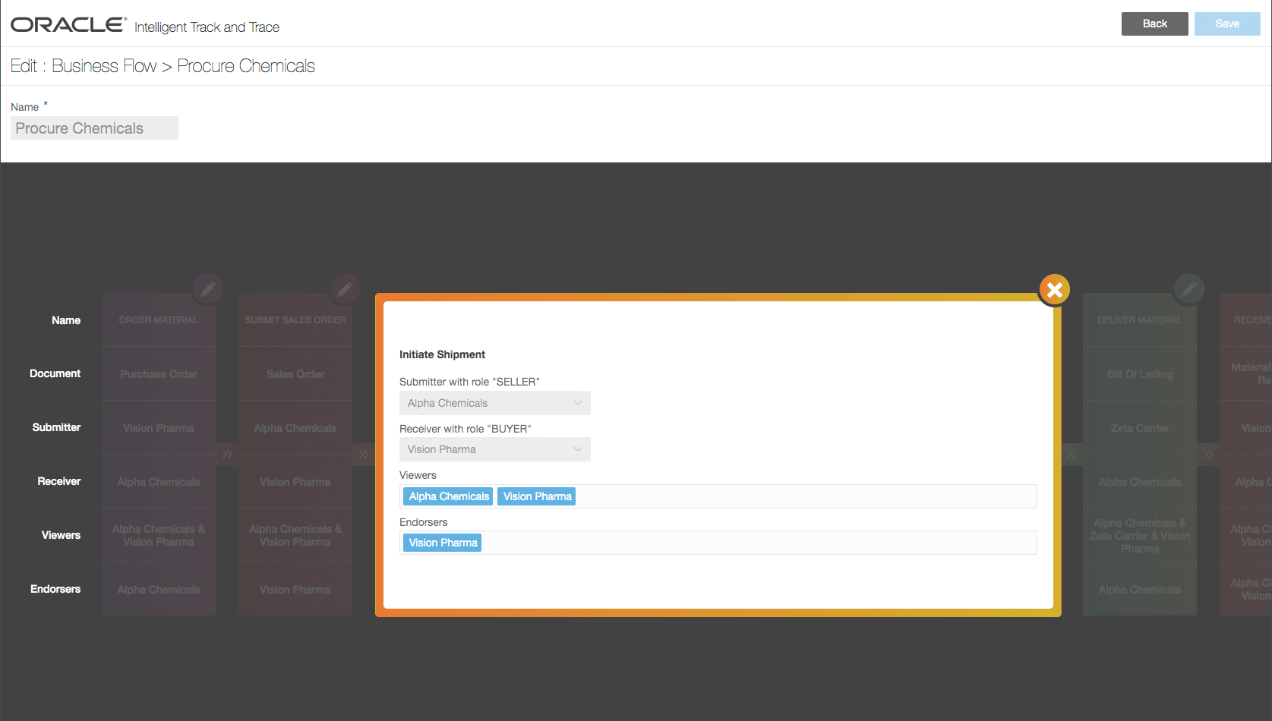The height and width of the screenshot is (721, 1272).
Task: Click the Bill Of Lading document cell
Action: click(1140, 374)
